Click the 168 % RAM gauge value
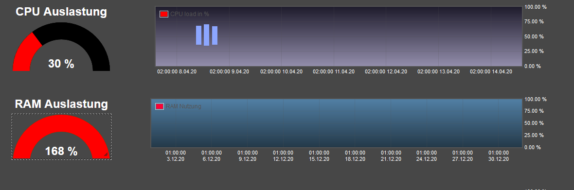 (x=61, y=151)
